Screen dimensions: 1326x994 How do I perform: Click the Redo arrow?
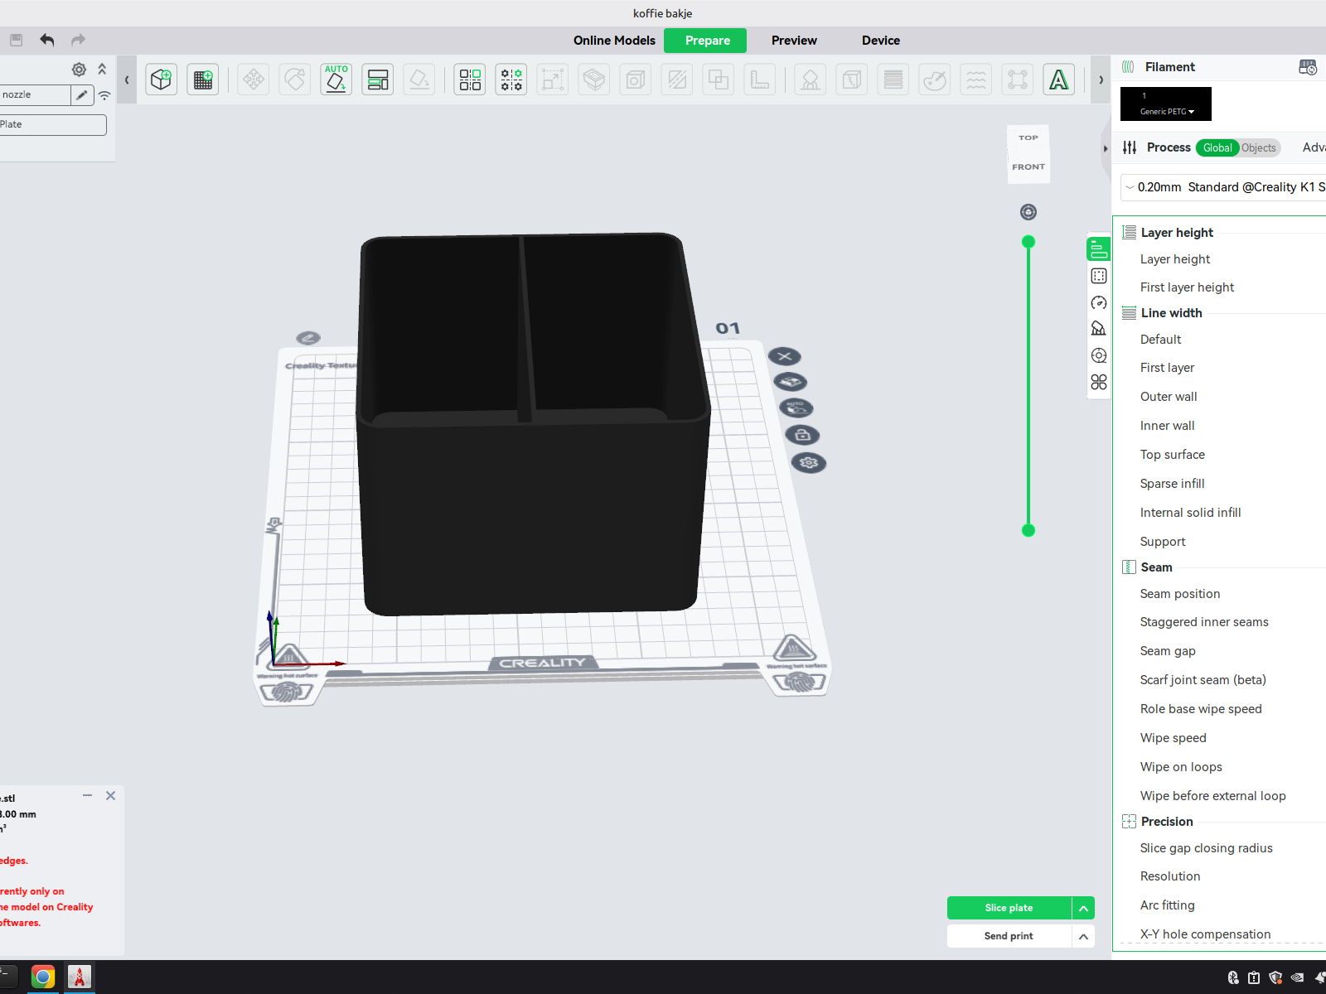coord(78,40)
